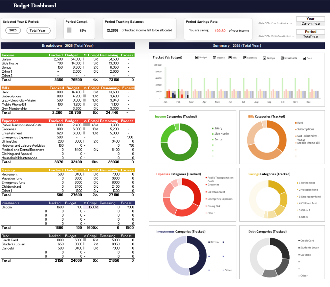Click Groceries legend swatch in Expenses chart
The height and width of the screenshot is (287, 330).
[206, 184]
